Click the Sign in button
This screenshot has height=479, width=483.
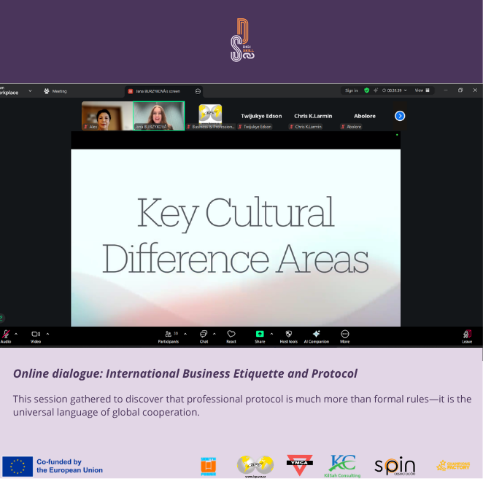point(352,90)
